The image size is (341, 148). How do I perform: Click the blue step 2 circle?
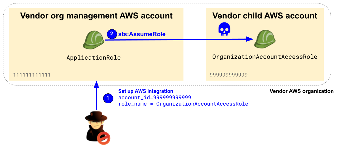[x=111, y=34]
